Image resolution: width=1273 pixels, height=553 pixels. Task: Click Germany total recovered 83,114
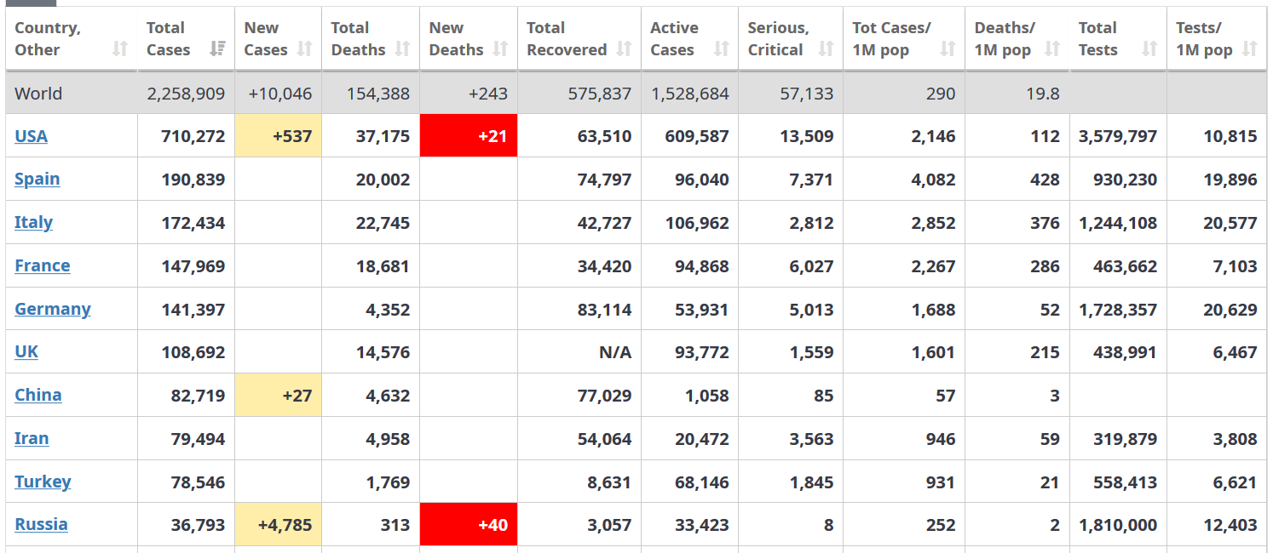pyautogui.click(x=604, y=310)
